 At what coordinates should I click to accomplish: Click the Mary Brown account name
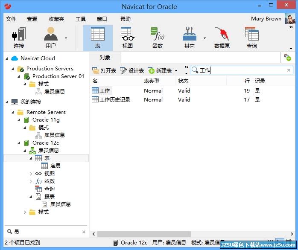[266, 19]
